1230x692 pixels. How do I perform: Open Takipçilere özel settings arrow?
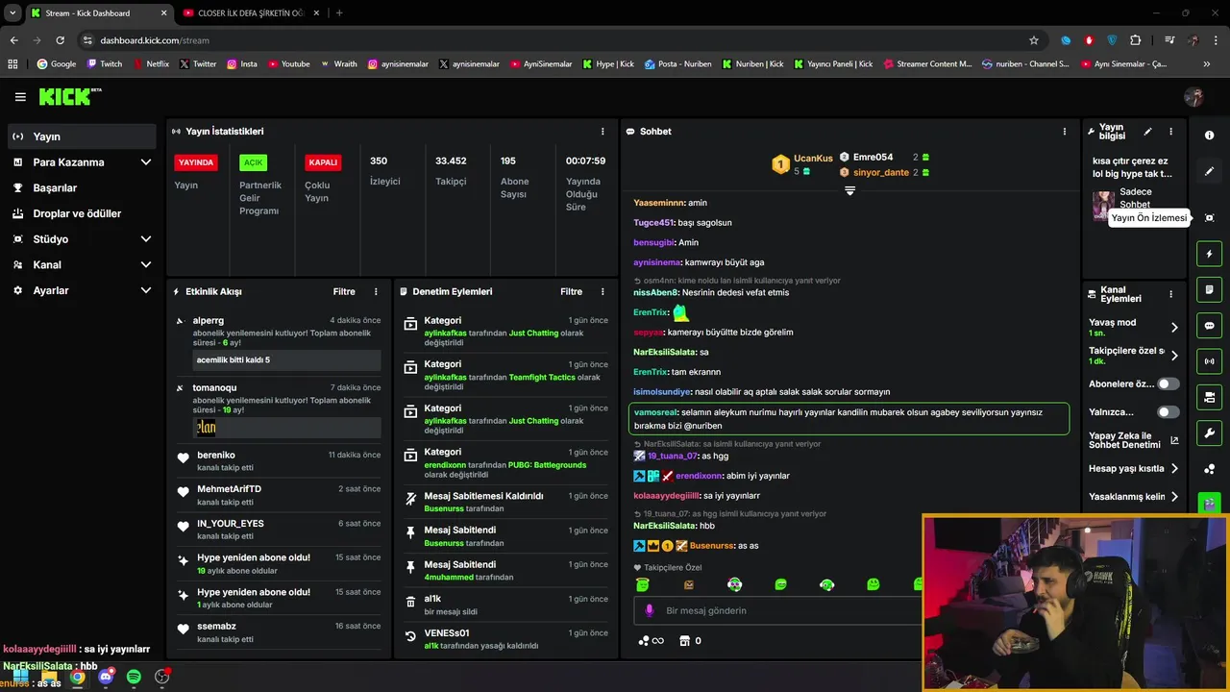[x=1174, y=356]
